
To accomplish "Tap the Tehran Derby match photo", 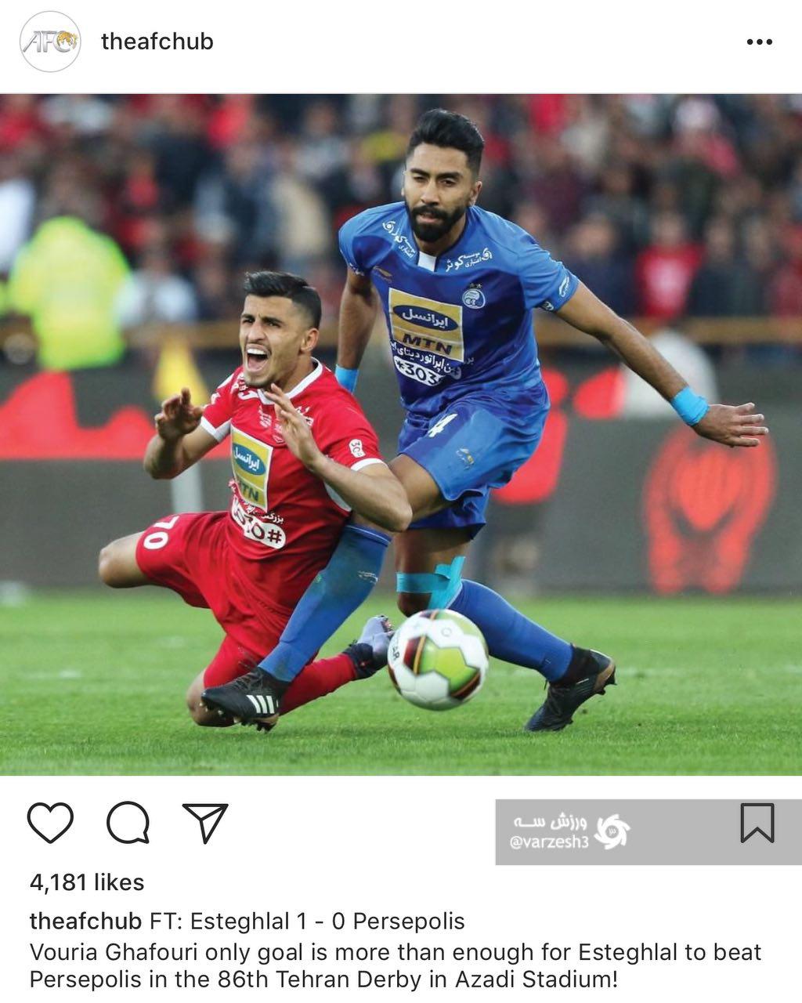I will coord(401,435).
